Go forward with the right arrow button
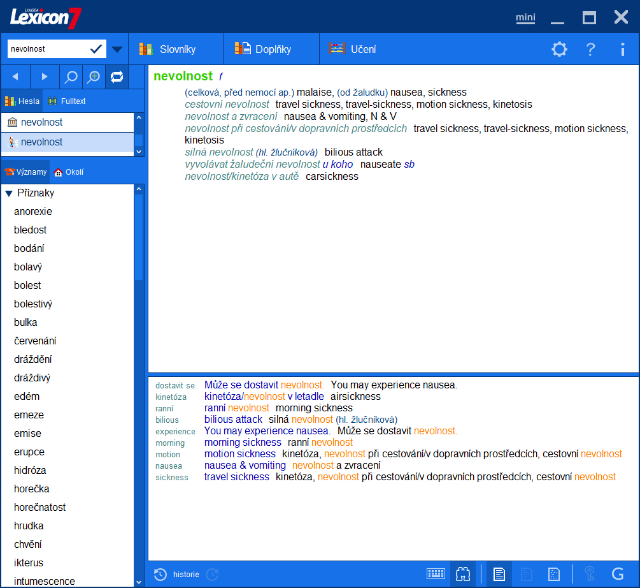This screenshot has width=640, height=588. [45, 77]
